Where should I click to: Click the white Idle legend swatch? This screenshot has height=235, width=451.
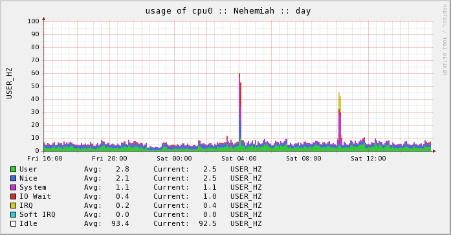coord(13,223)
